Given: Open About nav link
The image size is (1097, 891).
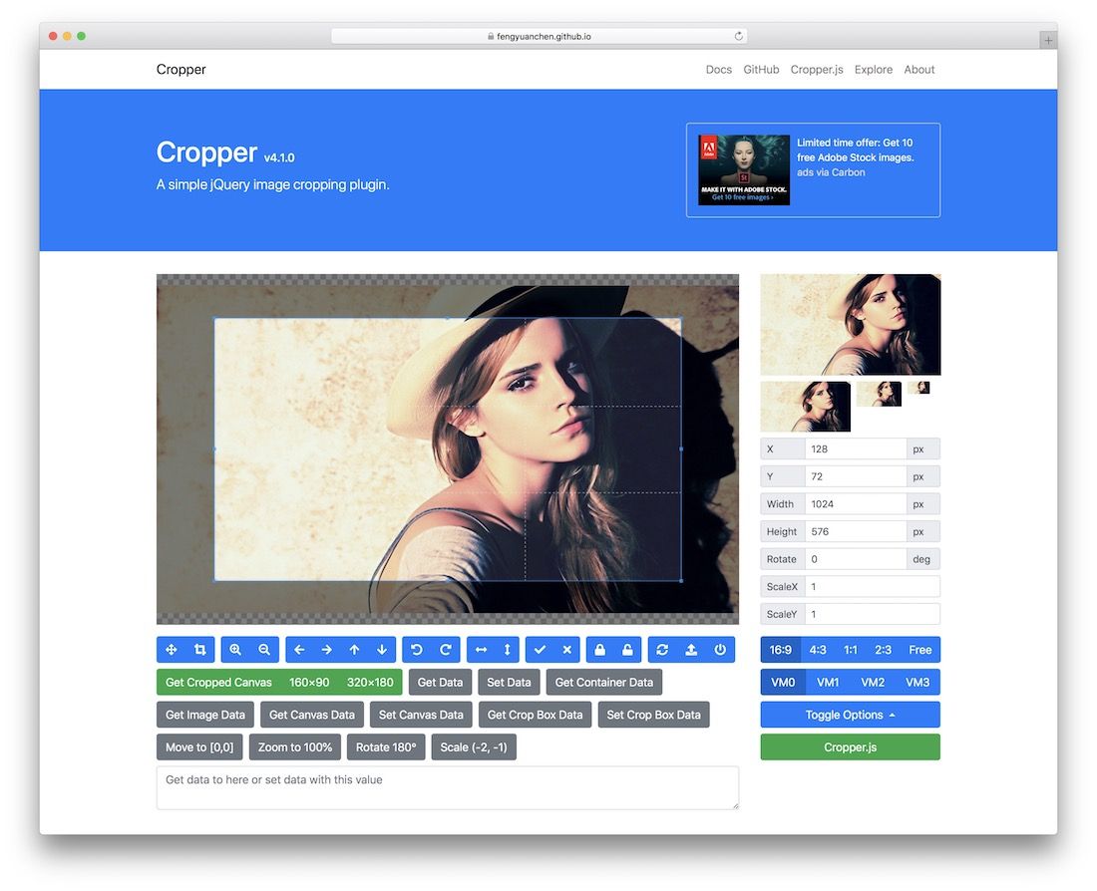Looking at the screenshot, I should 919,69.
